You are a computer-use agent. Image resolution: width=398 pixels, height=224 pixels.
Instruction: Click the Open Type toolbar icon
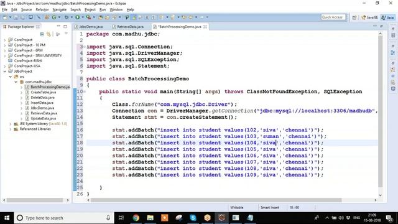click(101, 17)
